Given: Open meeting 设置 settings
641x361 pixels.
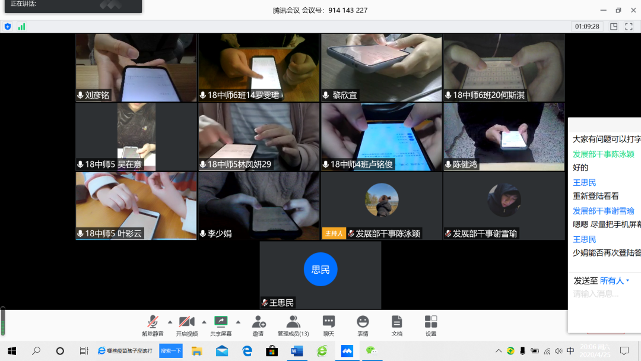Looking at the screenshot, I should click(431, 325).
